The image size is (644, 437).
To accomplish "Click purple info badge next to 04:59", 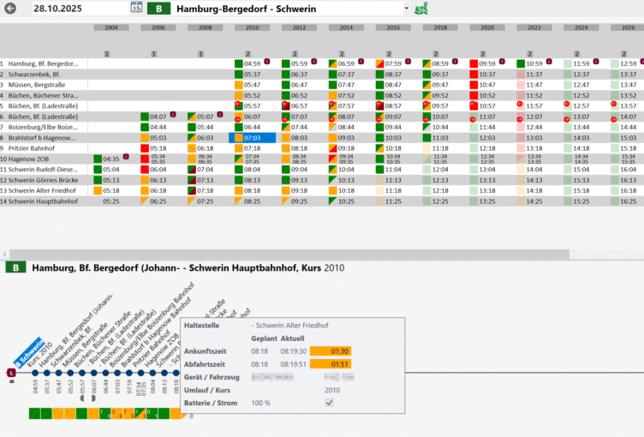I will tap(267, 62).
